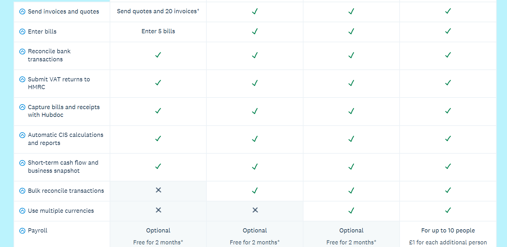Click the Short-term cash flow chevron icon
507x247 pixels.
[22, 163]
